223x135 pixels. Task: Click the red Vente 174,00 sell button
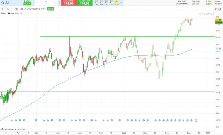click(69, 3)
